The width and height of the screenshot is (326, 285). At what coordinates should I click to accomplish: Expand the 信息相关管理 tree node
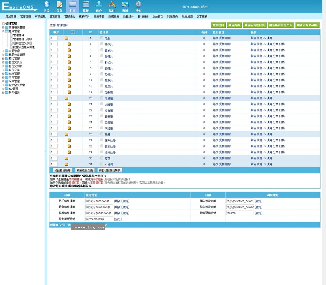click(3, 27)
